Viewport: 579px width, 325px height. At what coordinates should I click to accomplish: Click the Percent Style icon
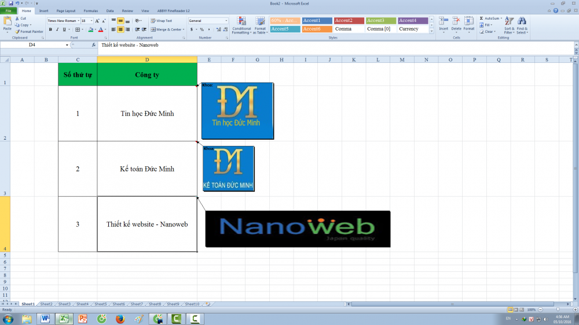201,29
